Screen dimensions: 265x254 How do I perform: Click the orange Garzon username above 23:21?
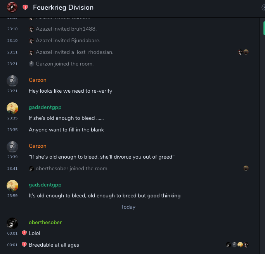point(38,80)
